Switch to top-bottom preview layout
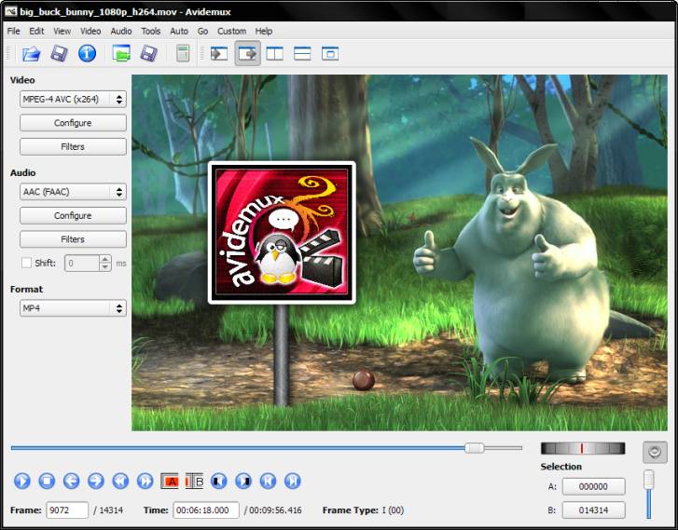The height and width of the screenshot is (530, 678). pos(302,54)
